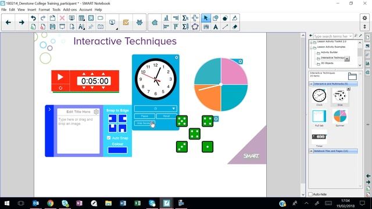Open the View menu

coord(21,10)
